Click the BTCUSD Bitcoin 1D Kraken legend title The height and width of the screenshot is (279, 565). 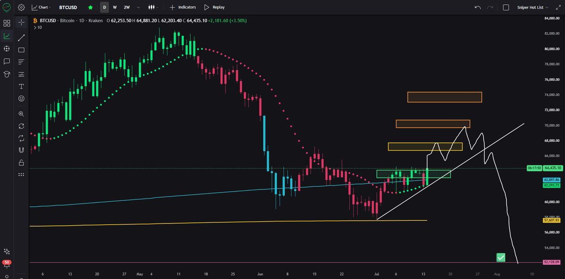point(70,21)
